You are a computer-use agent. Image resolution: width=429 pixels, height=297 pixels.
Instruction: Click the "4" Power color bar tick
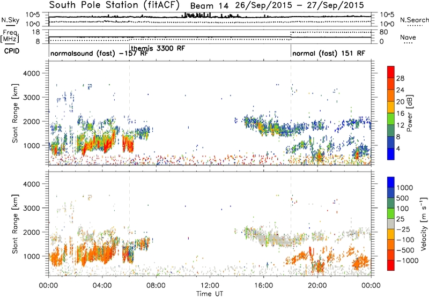[x=398, y=148]
